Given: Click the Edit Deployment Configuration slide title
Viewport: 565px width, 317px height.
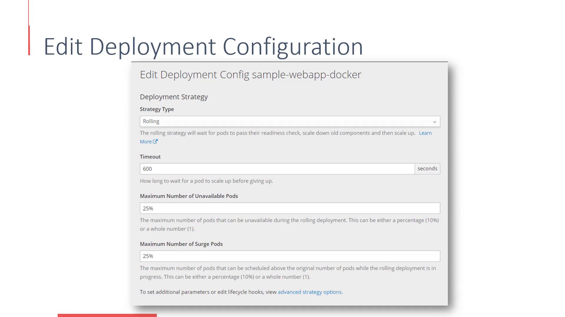Looking at the screenshot, I should 203,46.
